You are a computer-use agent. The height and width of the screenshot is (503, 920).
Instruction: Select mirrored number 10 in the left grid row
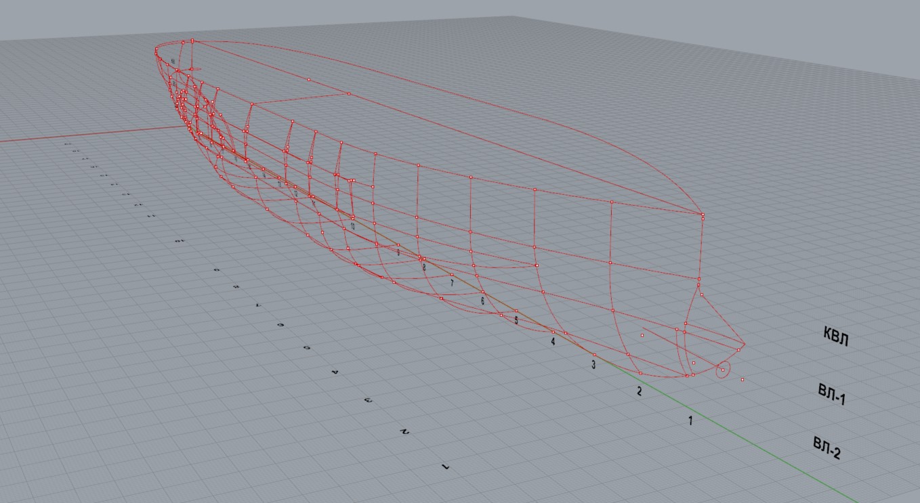coord(180,240)
